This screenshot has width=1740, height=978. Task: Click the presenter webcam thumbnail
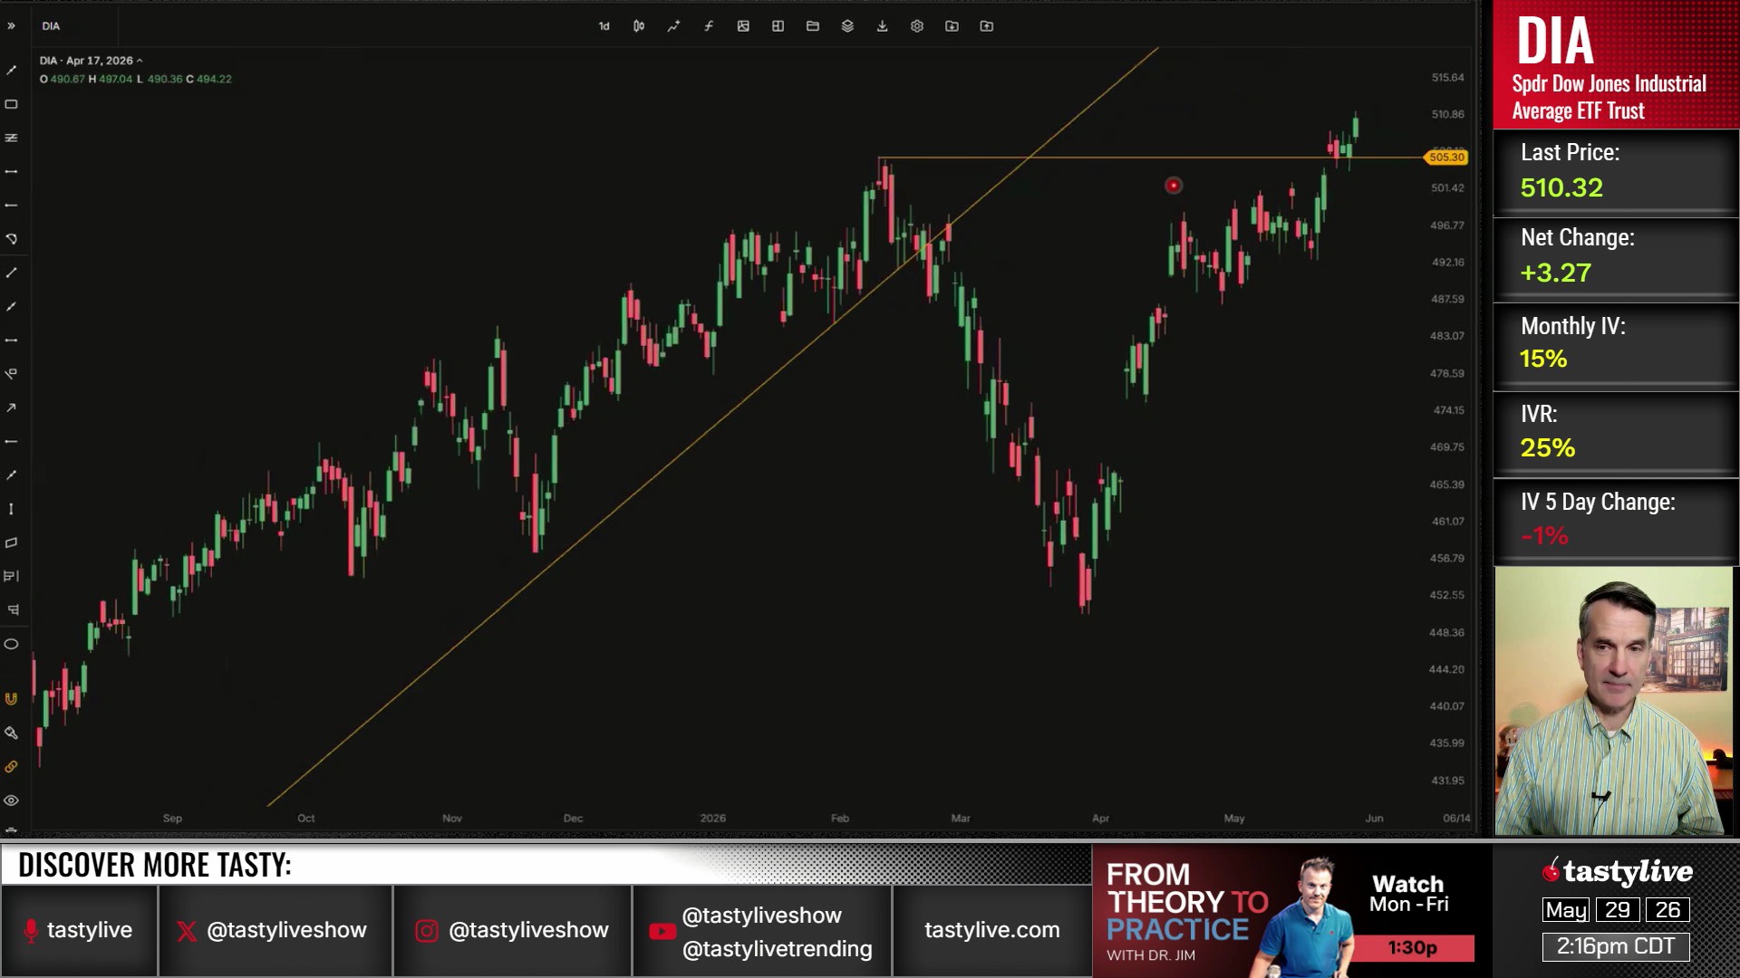(x=1613, y=701)
